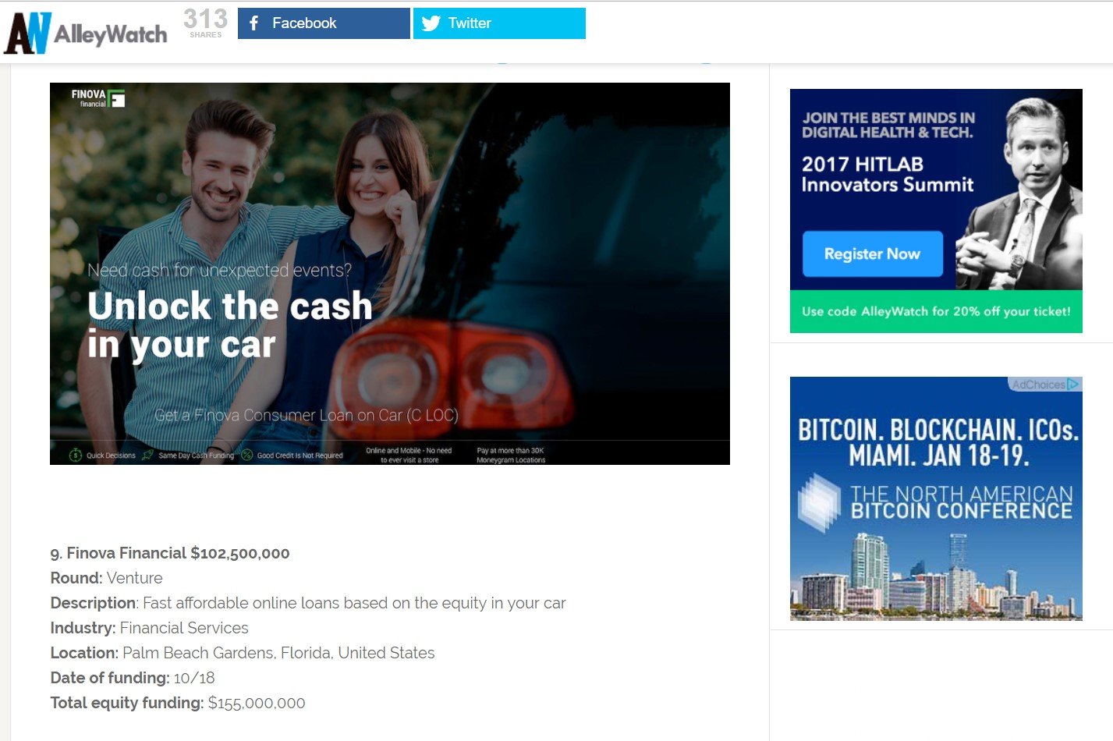1113x741 pixels.
Task: Select the 'Total equity funding: $155,000,000' line
Action: [178, 703]
